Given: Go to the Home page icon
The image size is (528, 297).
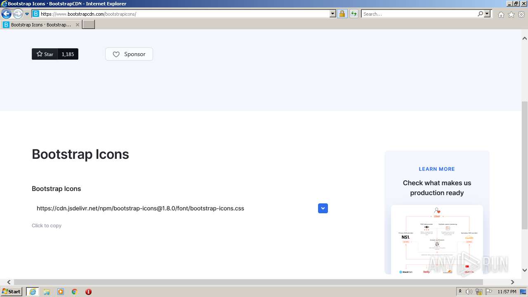Looking at the screenshot, I should coord(501,14).
